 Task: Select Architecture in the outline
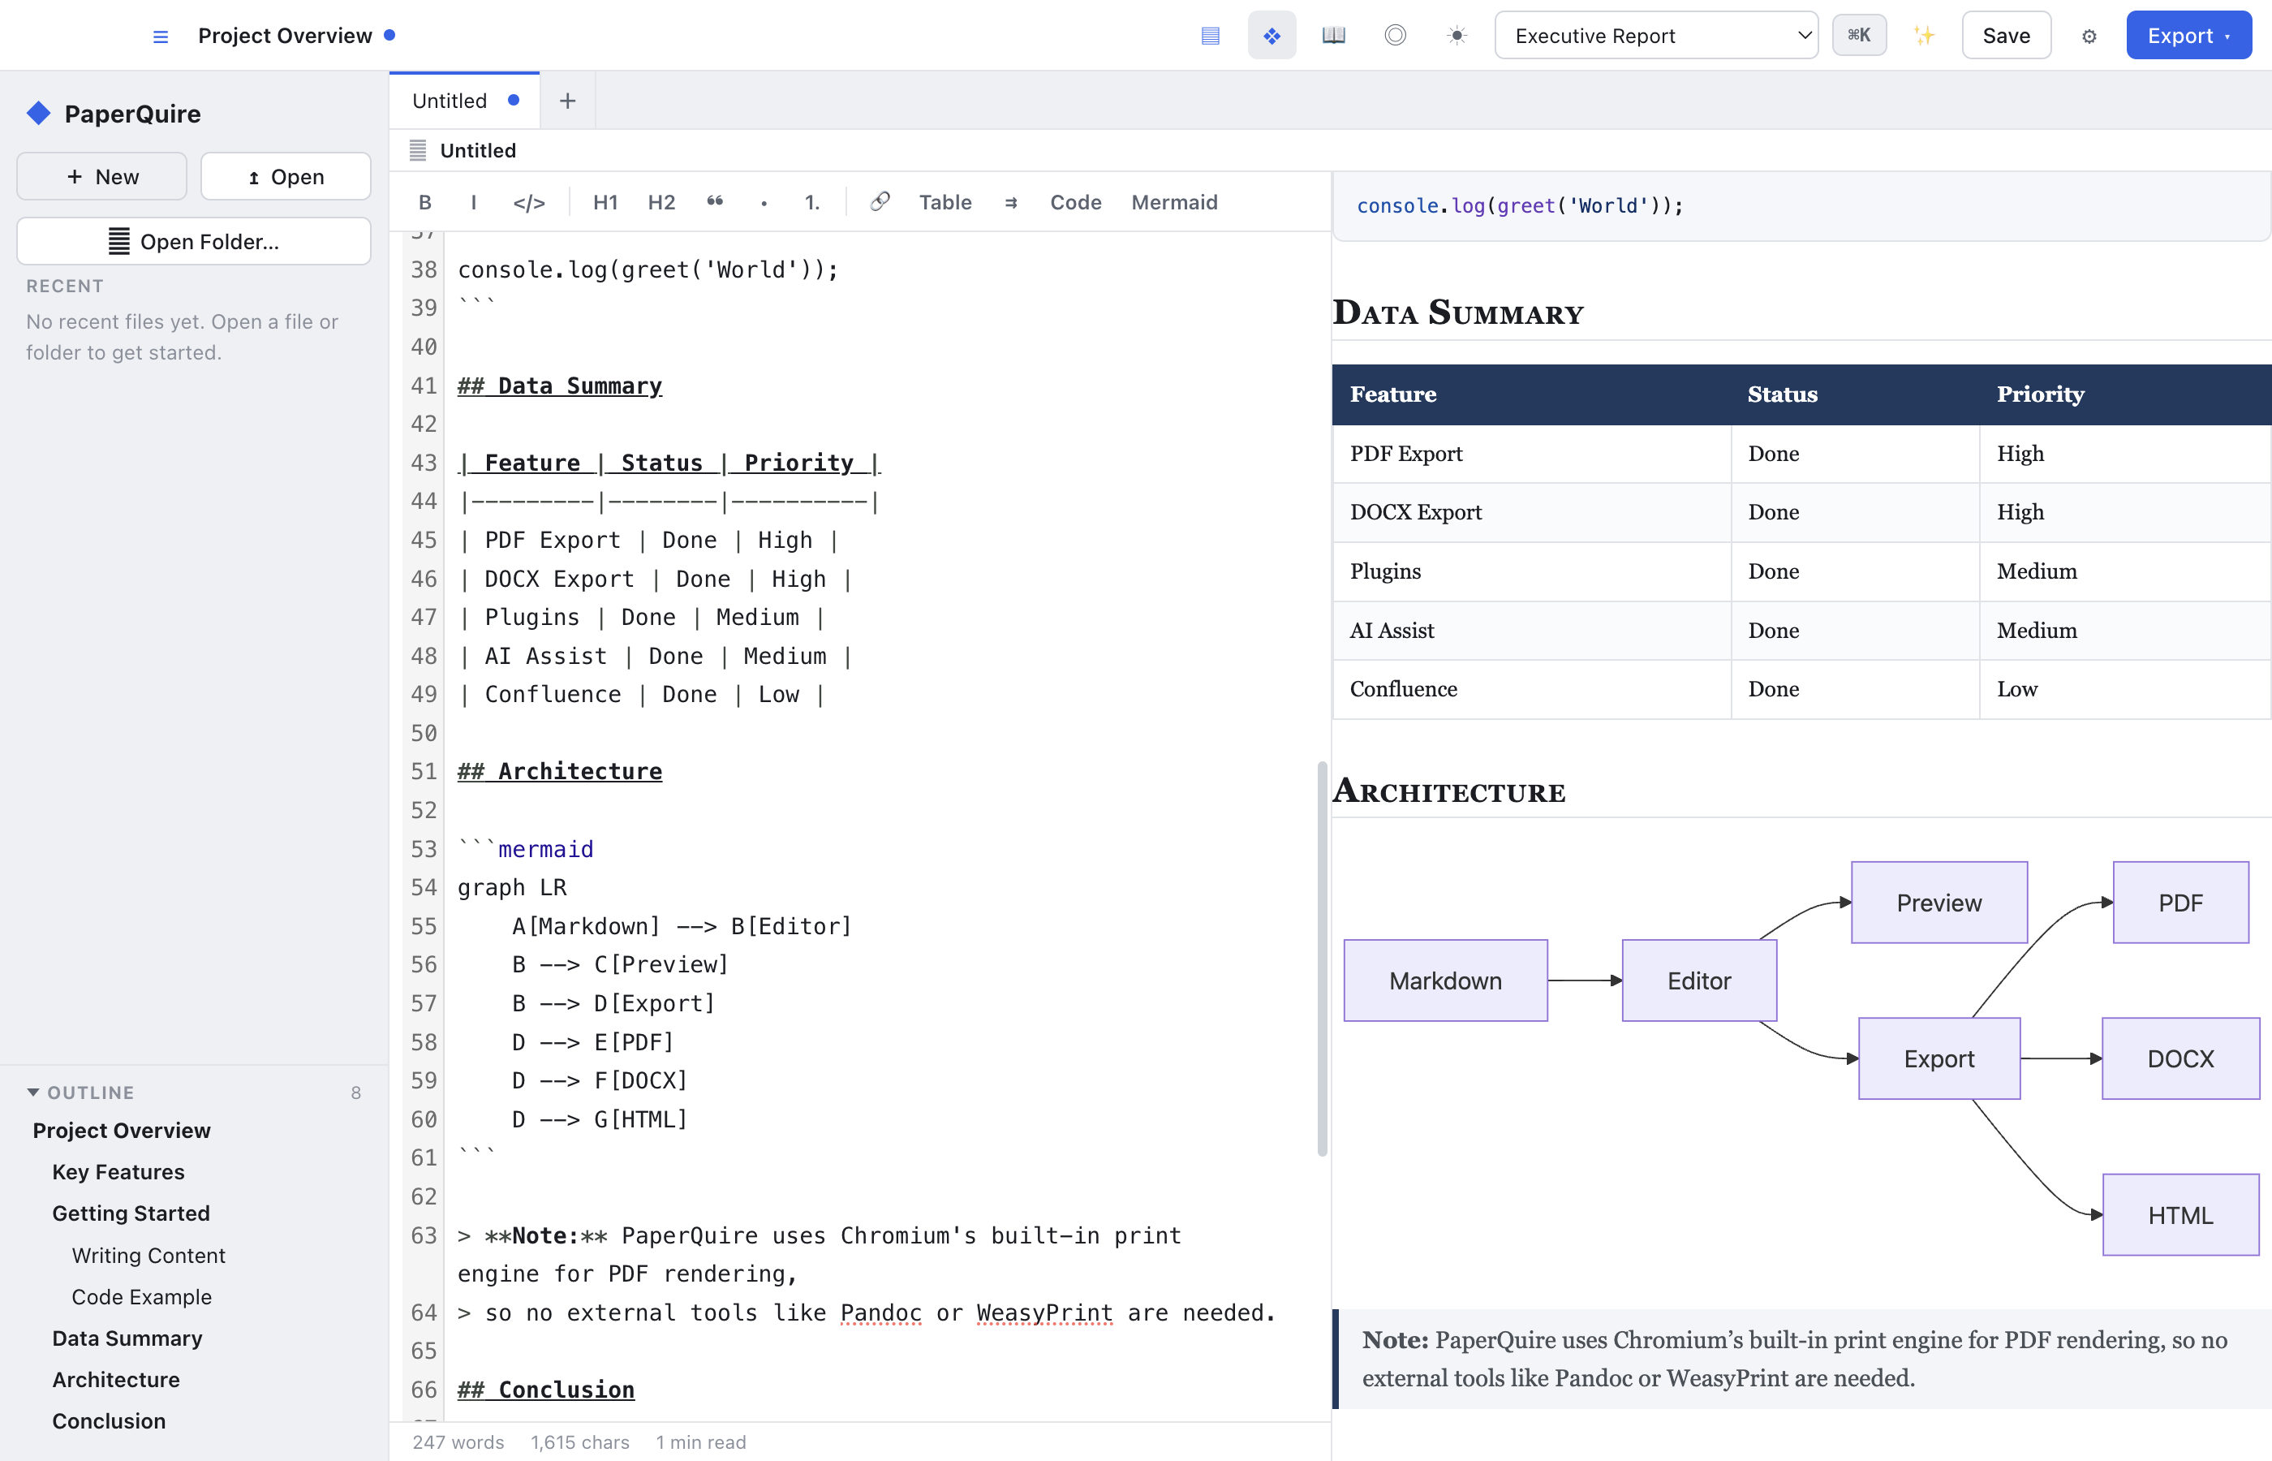tap(116, 1379)
